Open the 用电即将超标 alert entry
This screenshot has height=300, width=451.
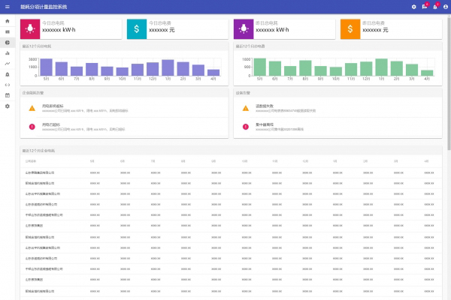pyautogui.click(x=124, y=108)
